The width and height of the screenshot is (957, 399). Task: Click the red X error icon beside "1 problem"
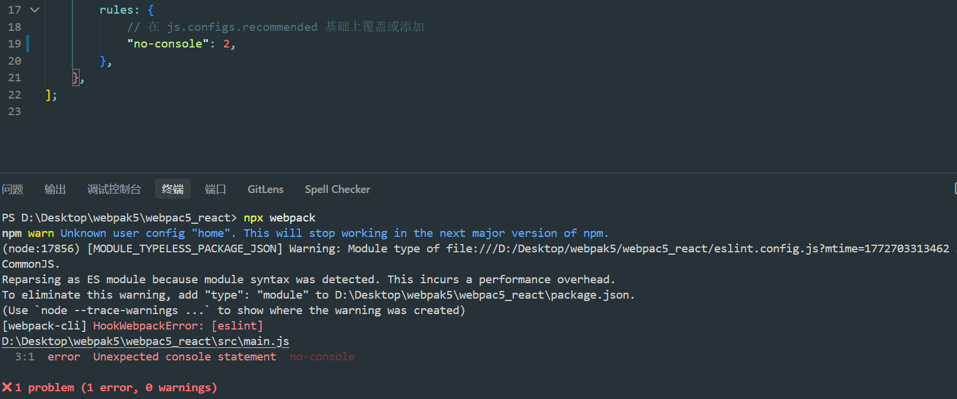click(7, 388)
